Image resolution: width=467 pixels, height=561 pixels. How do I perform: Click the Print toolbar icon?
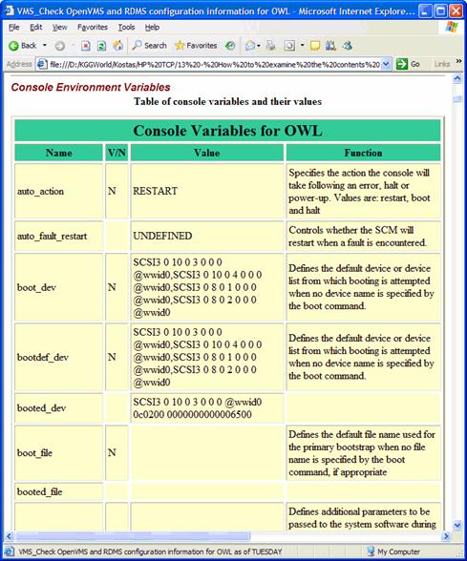(x=271, y=46)
